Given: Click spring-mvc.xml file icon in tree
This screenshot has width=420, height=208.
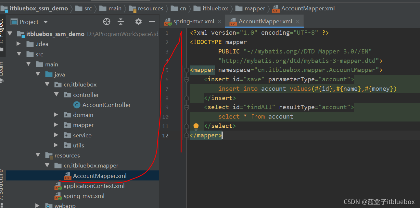Looking at the screenshot, I should pos(58,196).
